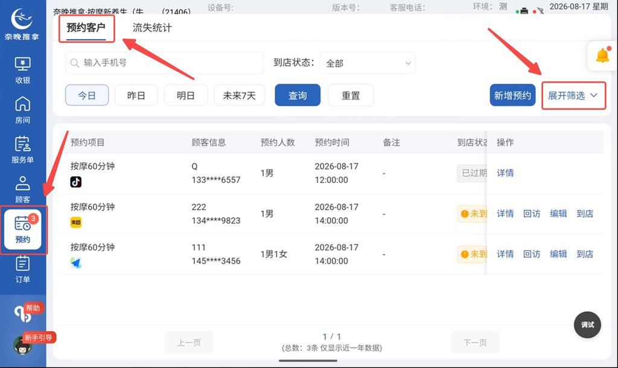The image size is (618, 368).
Task: Click the 备注 column header
Action: 391,142
